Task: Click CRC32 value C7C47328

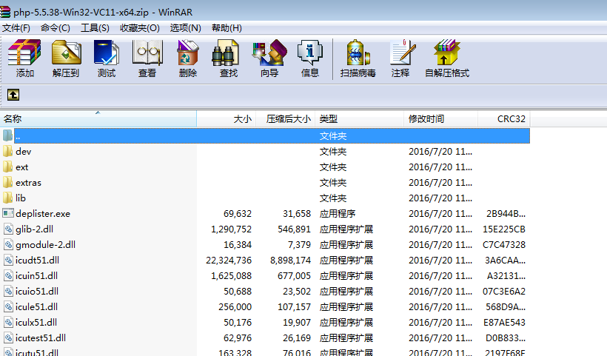Action: (x=504, y=245)
